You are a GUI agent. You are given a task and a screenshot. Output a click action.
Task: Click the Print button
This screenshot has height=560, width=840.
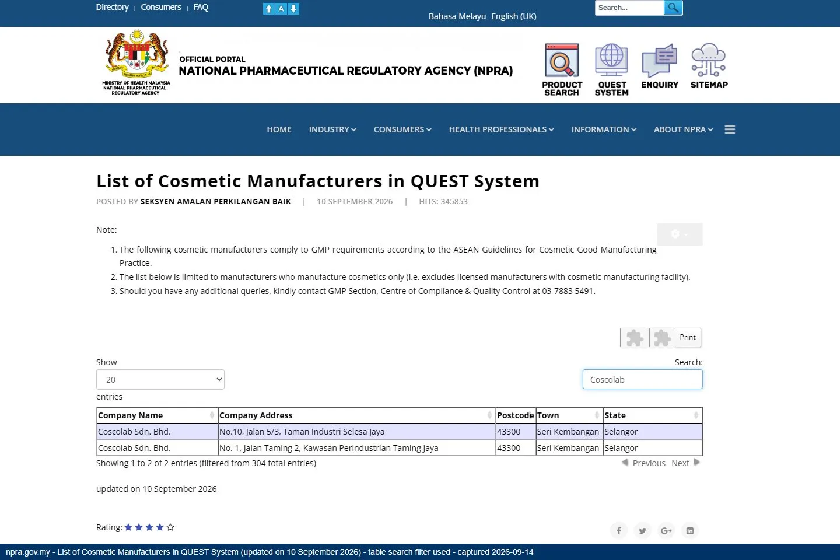tap(688, 337)
